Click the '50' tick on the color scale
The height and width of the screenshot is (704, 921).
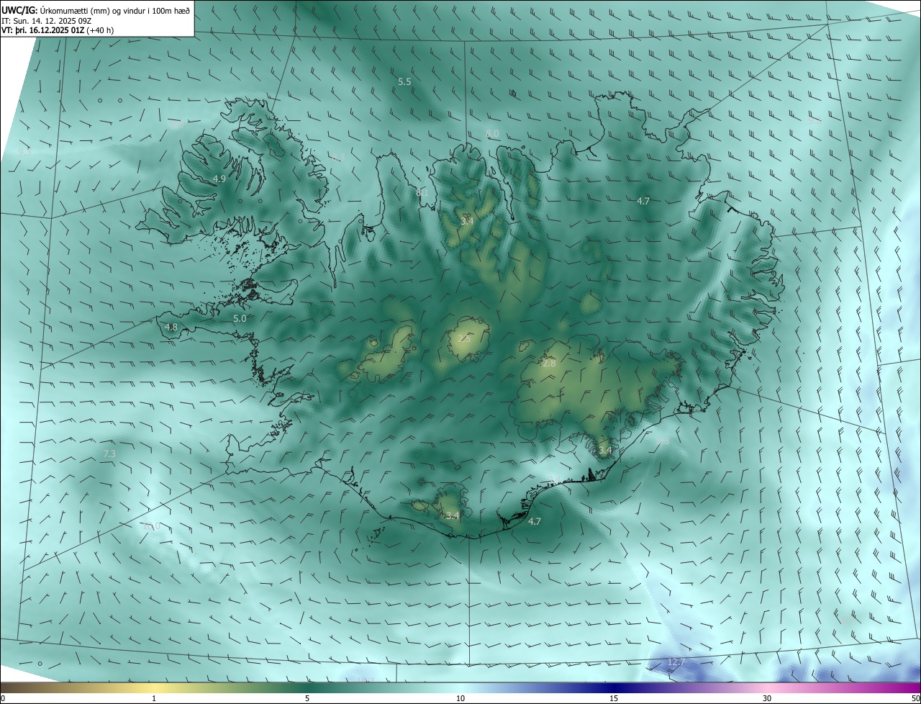tap(915, 698)
